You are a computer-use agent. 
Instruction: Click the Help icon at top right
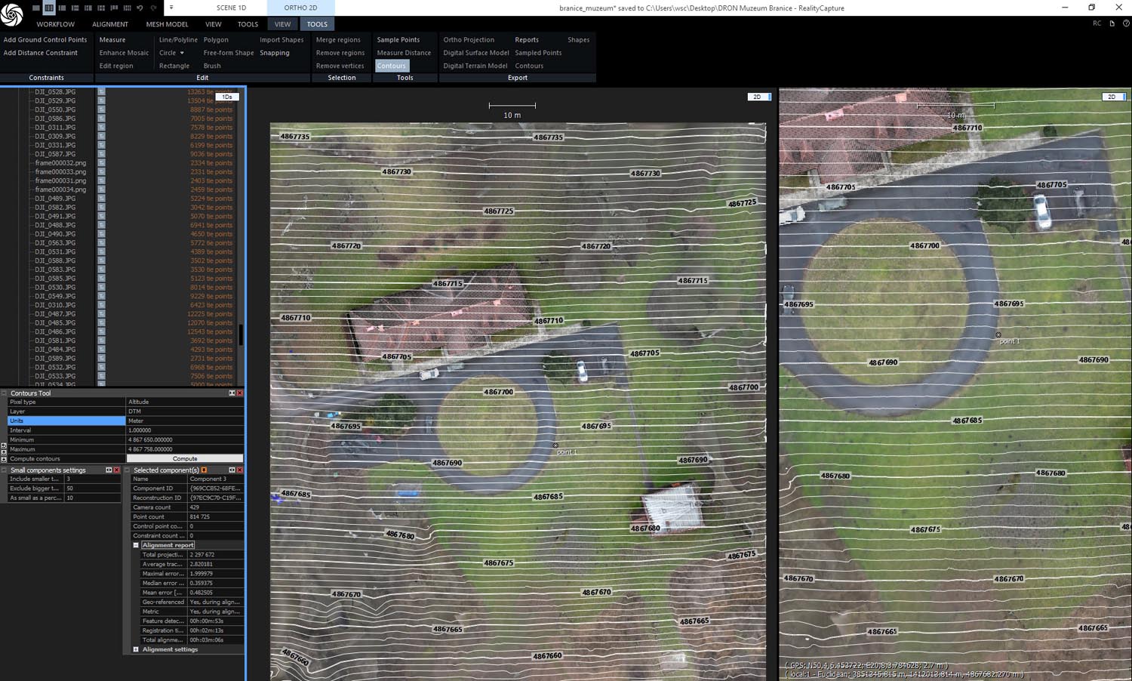pyautogui.click(x=1126, y=23)
